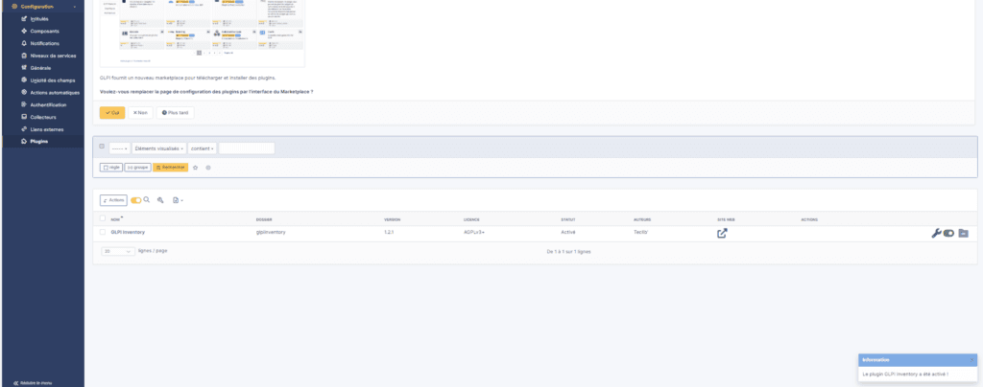The width and height of the screenshot is (983, 387).
Task: Click the yellow 'Oui' button
Action: click(112, 112)
